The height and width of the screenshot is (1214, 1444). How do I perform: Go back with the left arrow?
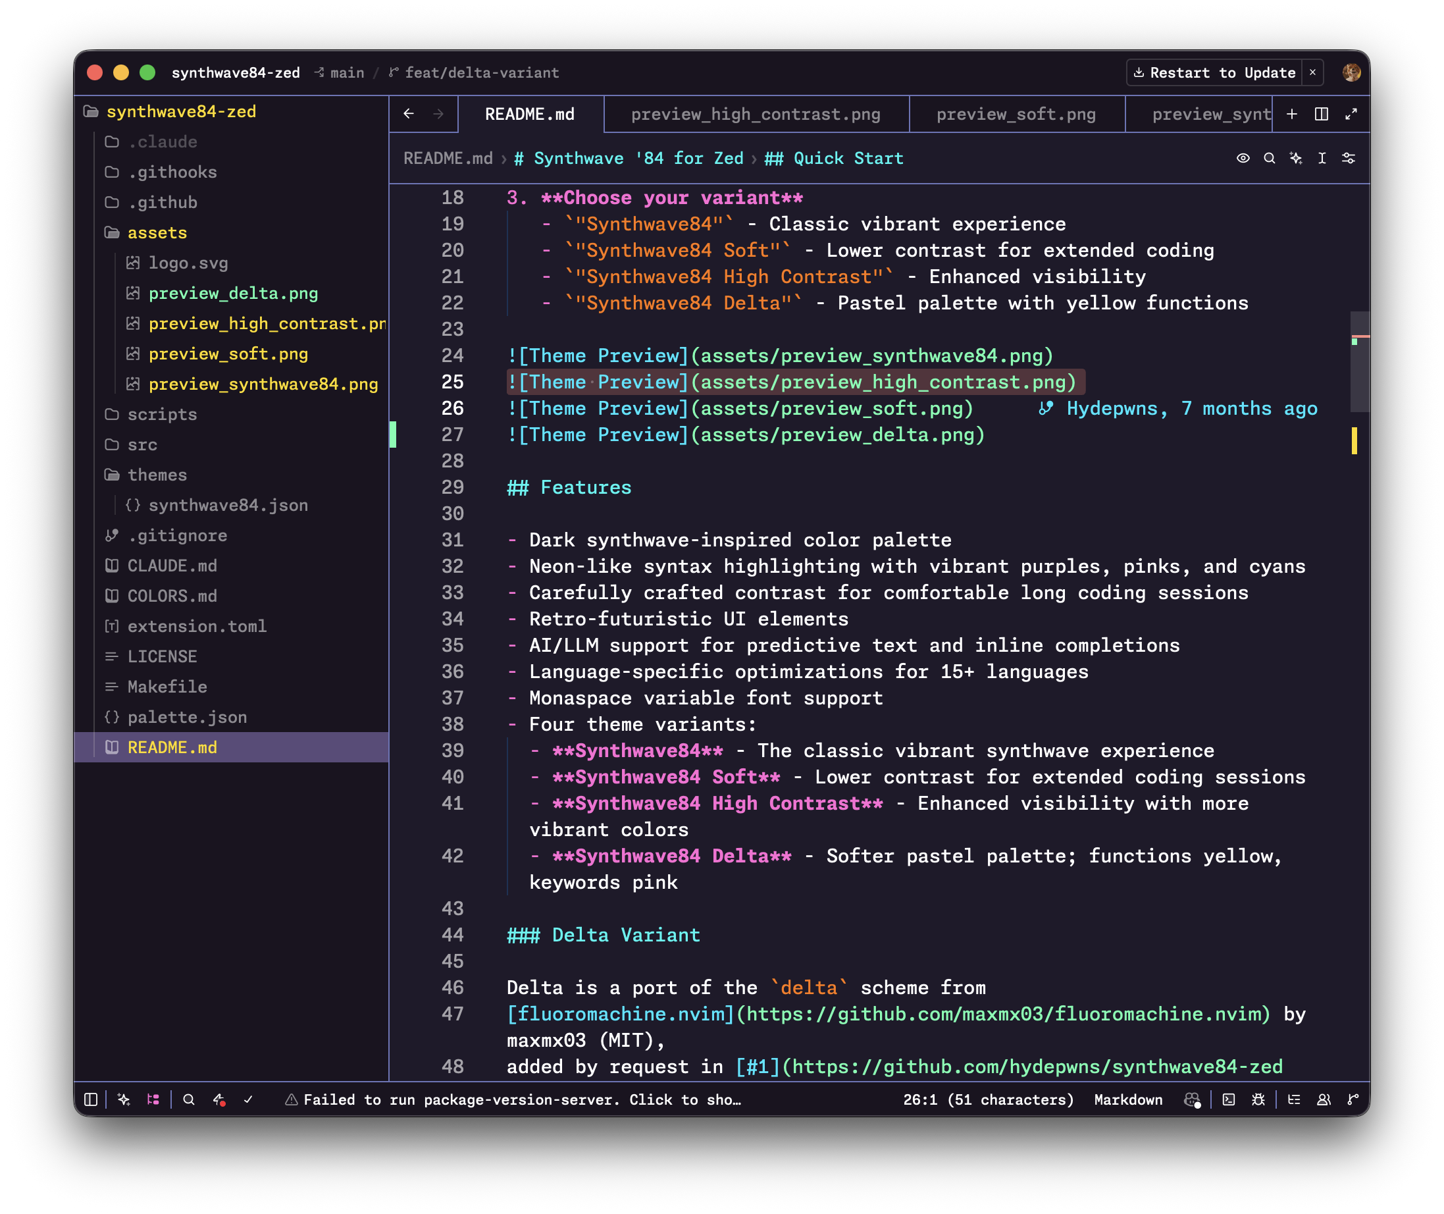pos(409,113)
